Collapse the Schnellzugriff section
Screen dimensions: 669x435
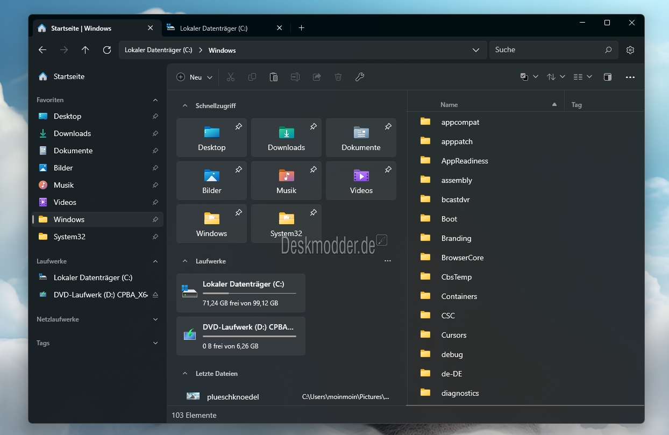click(185, 106)
